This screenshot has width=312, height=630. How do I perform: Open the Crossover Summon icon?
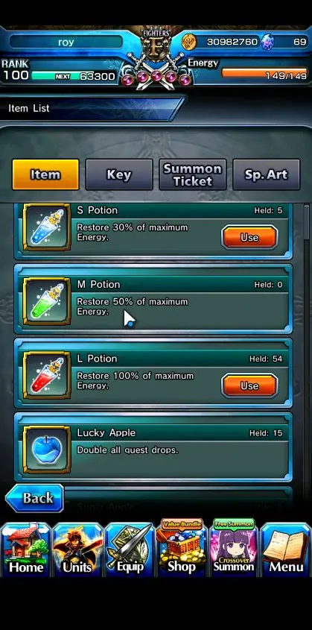coord(234,547)
